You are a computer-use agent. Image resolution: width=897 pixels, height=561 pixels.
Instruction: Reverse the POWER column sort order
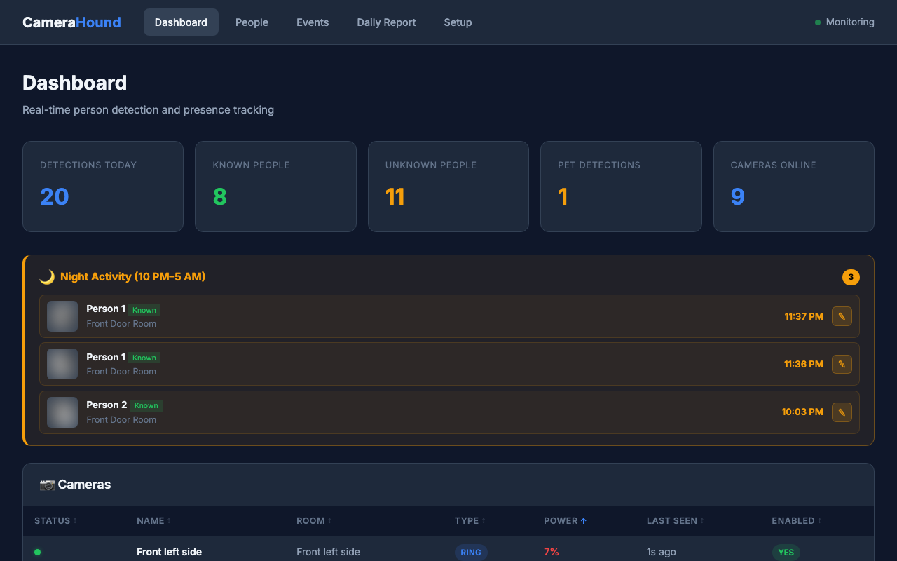565,520
